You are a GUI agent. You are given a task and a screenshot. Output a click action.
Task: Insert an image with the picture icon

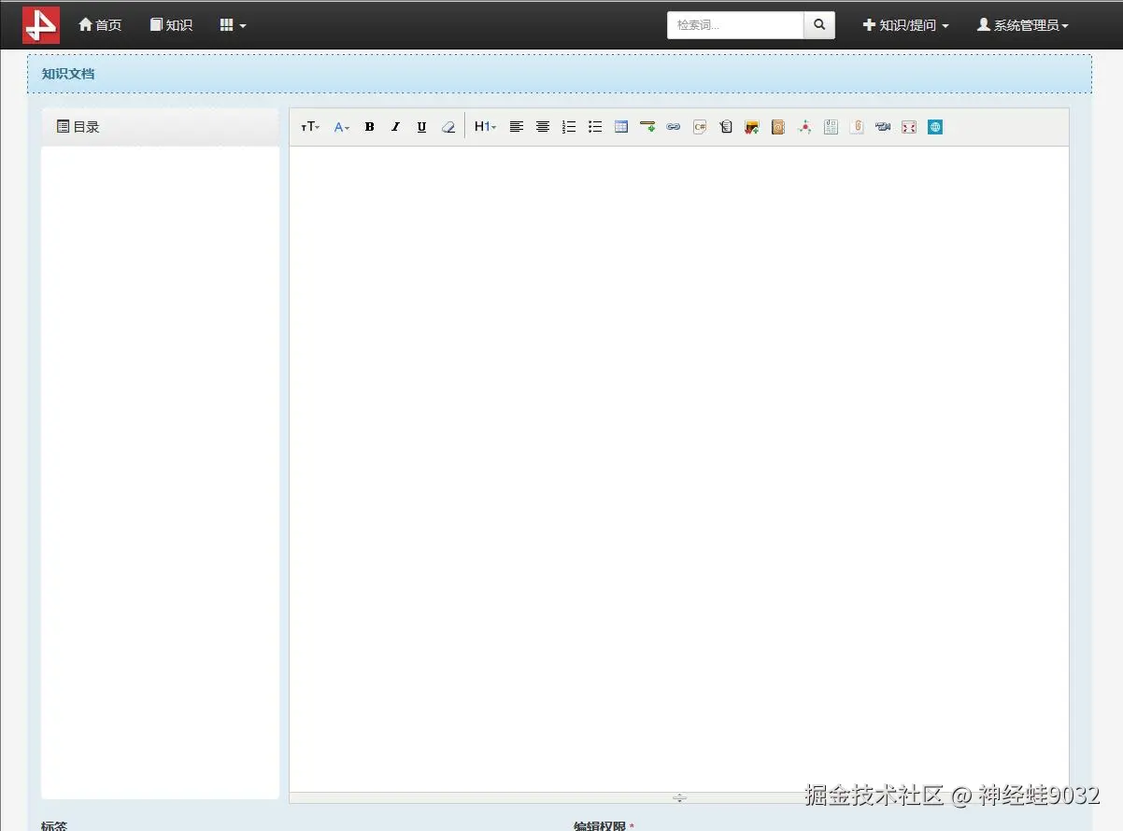click(752, 127)
